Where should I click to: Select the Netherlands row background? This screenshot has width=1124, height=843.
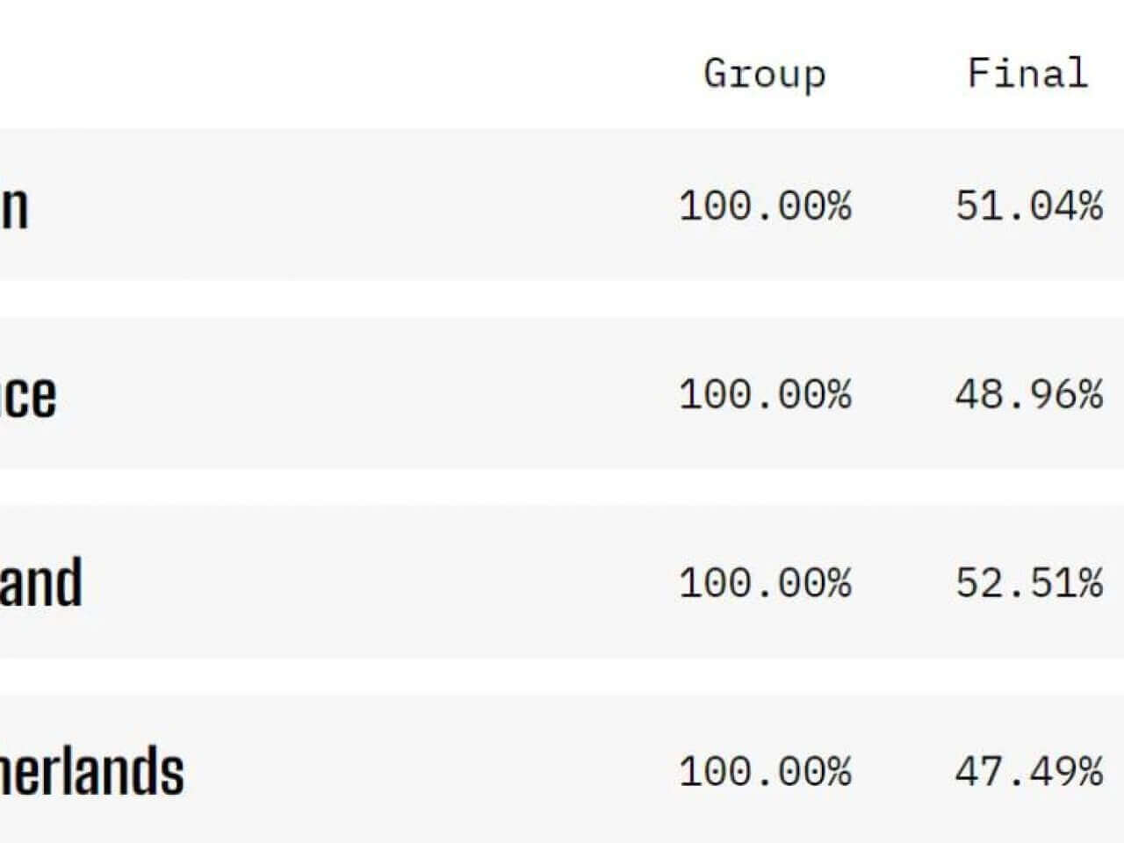pos(562,768)
